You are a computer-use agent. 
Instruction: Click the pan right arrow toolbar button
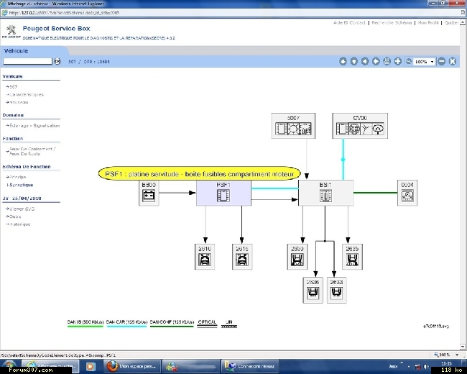pyautogui.click(x=376, y=61)
